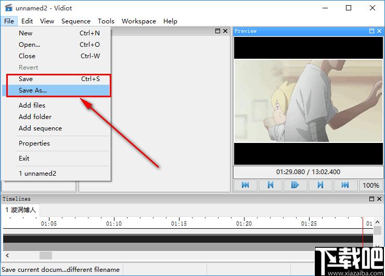The image size is (385, 276).
Task: Click the timeline vertical scrollbar thumb
Action: click(378, 231)
